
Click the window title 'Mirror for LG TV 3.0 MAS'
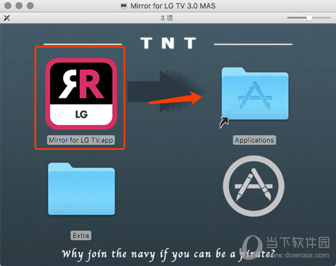tap(173, 6)
